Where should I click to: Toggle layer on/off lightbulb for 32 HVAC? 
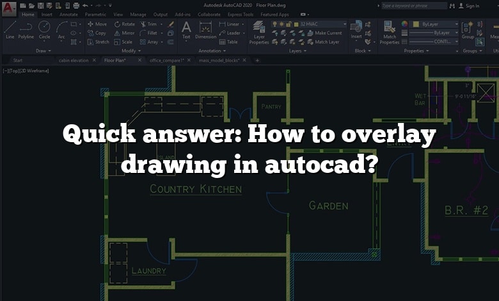coord(274,24)
